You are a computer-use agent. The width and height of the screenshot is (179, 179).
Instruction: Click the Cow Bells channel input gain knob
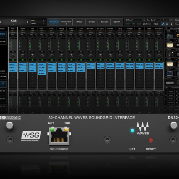159,55
